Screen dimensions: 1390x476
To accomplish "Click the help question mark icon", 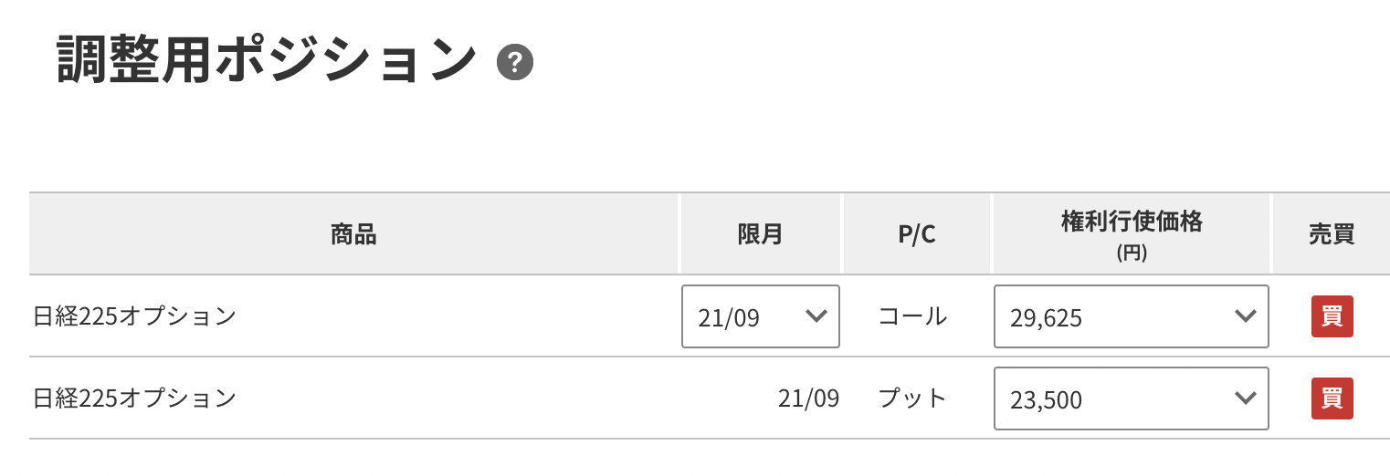I will 515,63.
